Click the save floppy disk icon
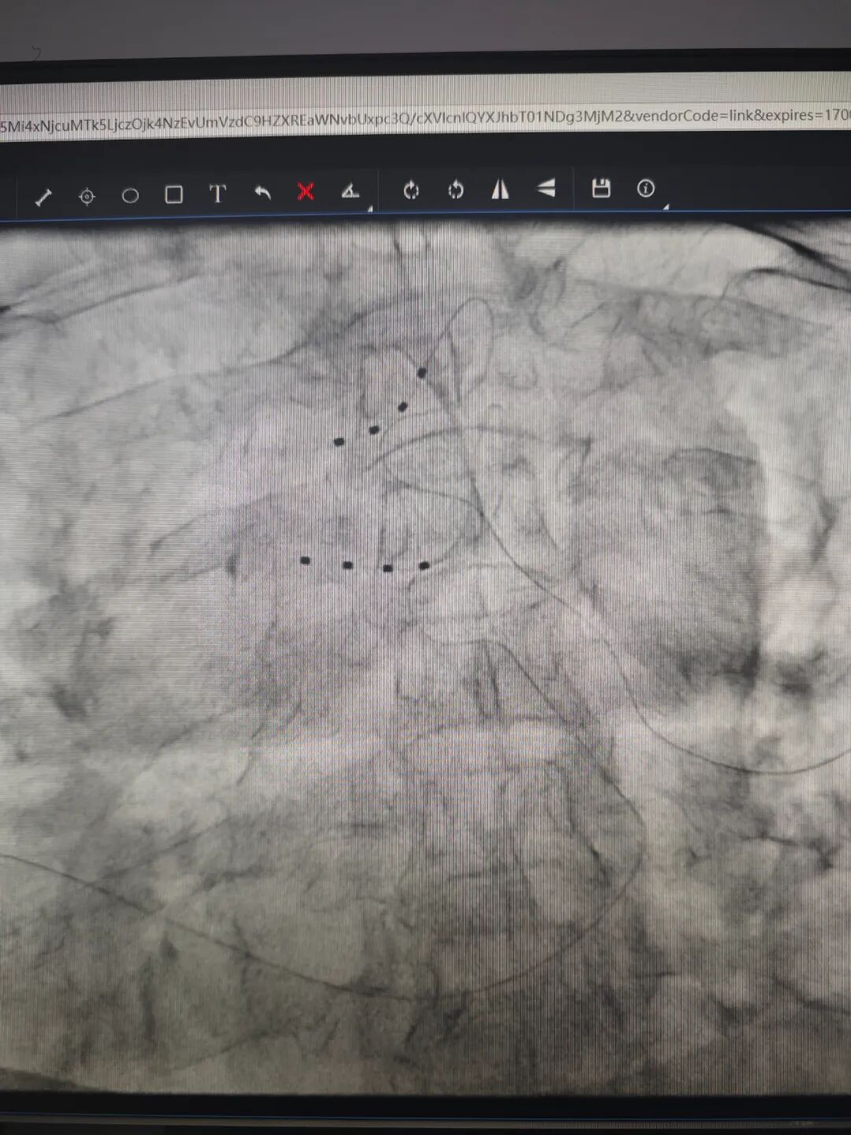Viewport: 851px width, 1135px height. click(x=601, y=188)
